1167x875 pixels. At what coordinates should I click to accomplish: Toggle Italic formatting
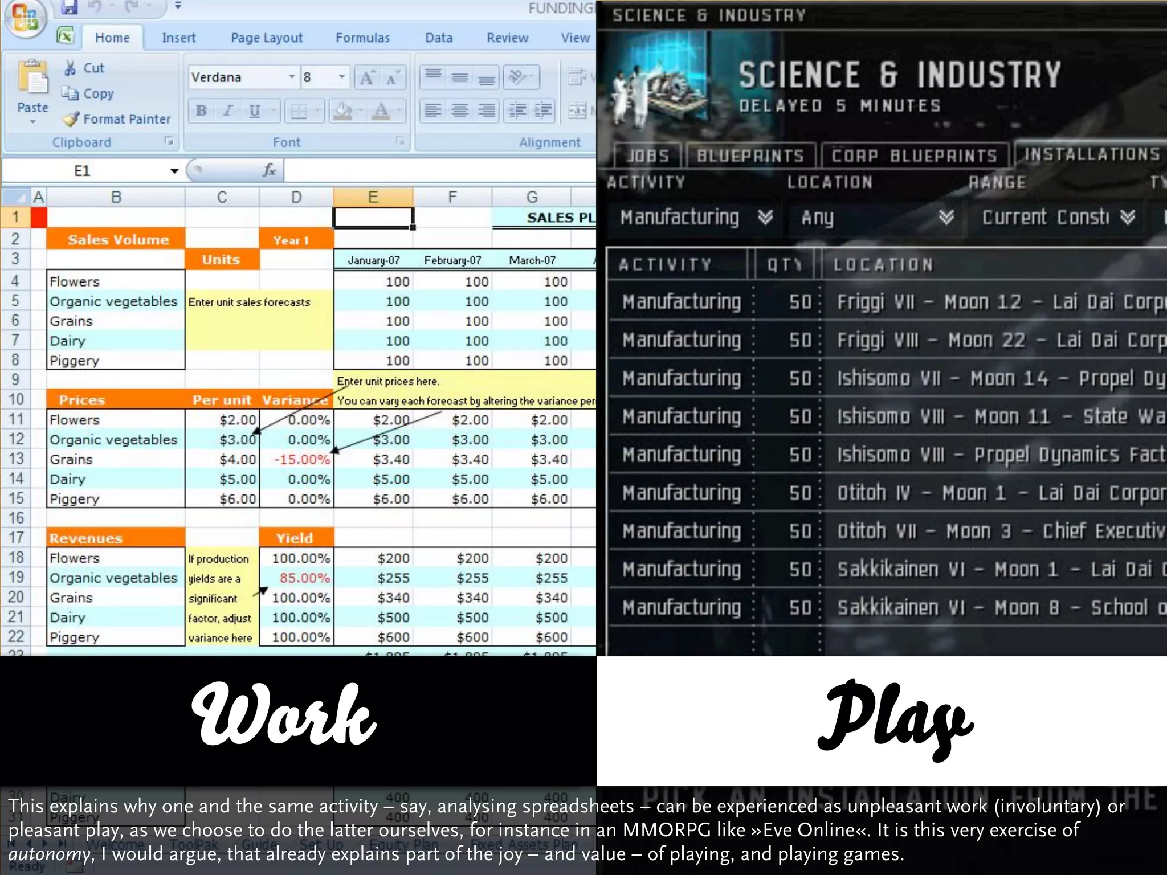coord(227,111)
